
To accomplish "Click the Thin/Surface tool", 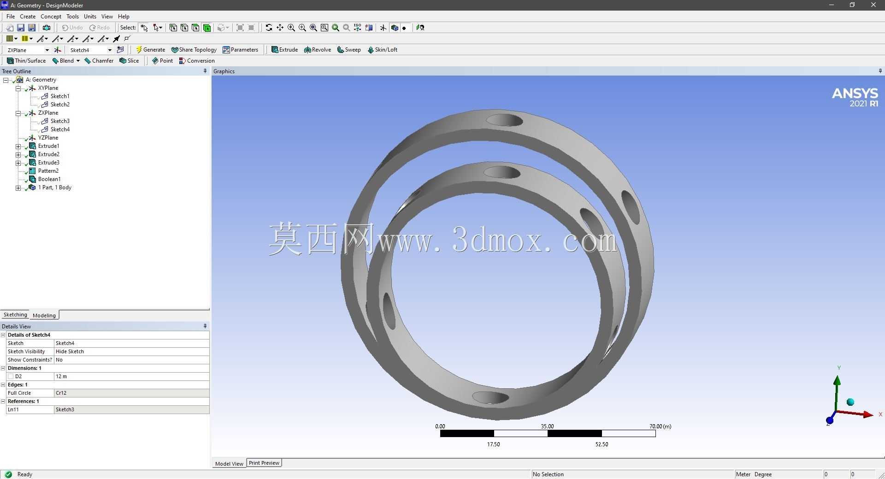I will click(26, 61).
